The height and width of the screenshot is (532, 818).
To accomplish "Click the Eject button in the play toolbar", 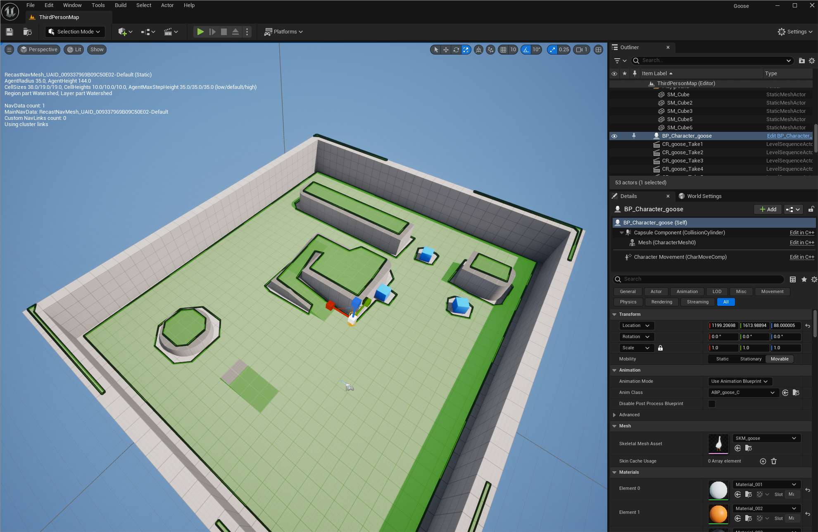I will click(235, 32).
